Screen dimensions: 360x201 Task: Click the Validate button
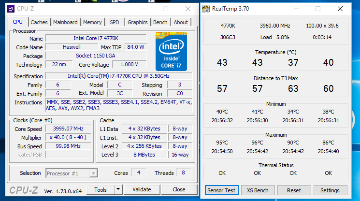[142, 189]
